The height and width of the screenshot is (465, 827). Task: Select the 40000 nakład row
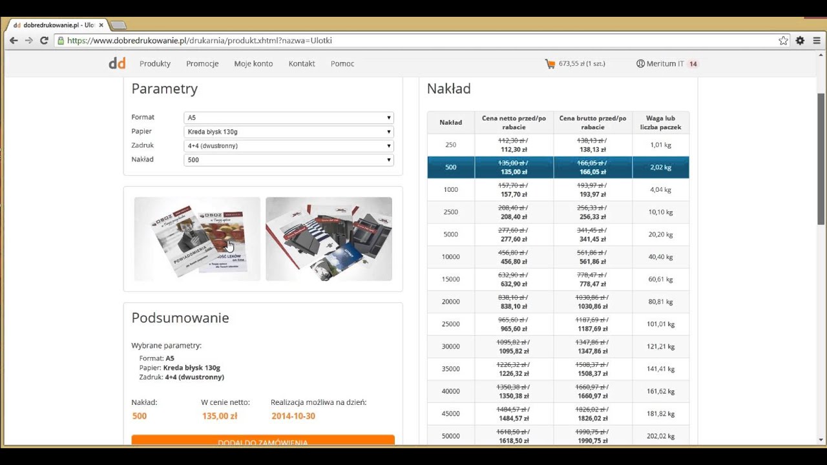coord(558,391)
